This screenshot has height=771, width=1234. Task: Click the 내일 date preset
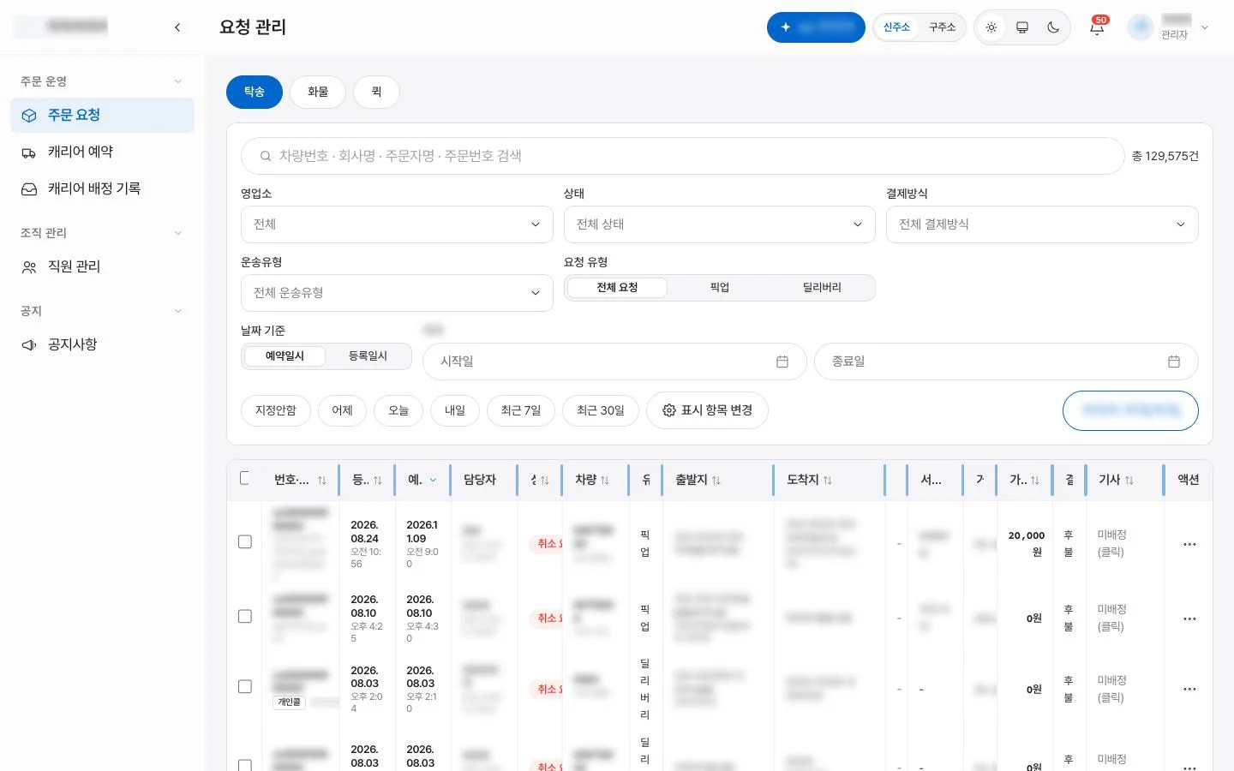coord(455,410)
